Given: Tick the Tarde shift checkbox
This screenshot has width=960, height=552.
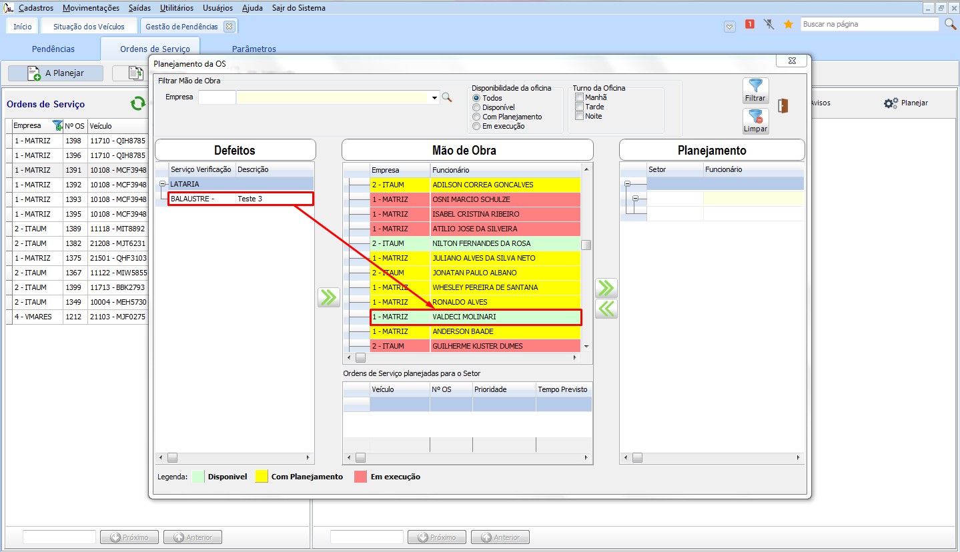Looking at the screenshot, I should coord(579,107).
